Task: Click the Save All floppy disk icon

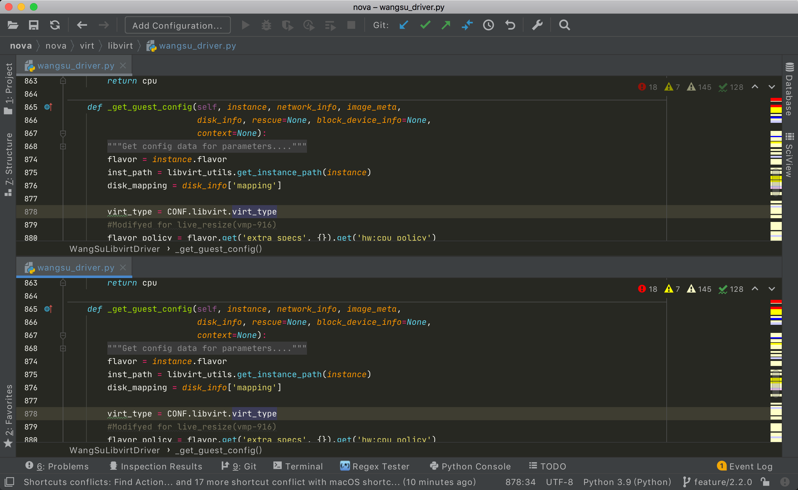Action: tap(33, 25)
